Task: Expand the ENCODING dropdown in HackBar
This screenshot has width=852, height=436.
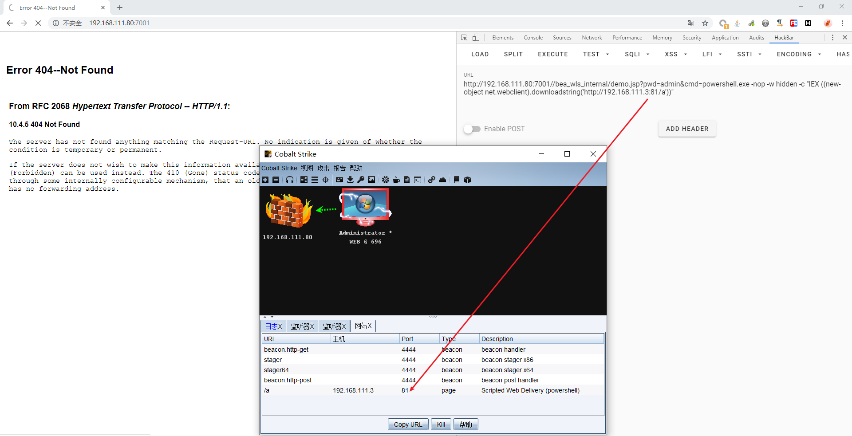Action: pyautogui.click(x=799, y=54)
